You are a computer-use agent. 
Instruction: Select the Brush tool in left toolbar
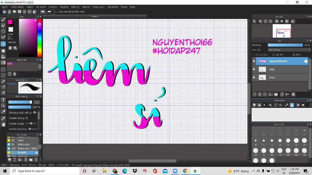tap(3, 19)
